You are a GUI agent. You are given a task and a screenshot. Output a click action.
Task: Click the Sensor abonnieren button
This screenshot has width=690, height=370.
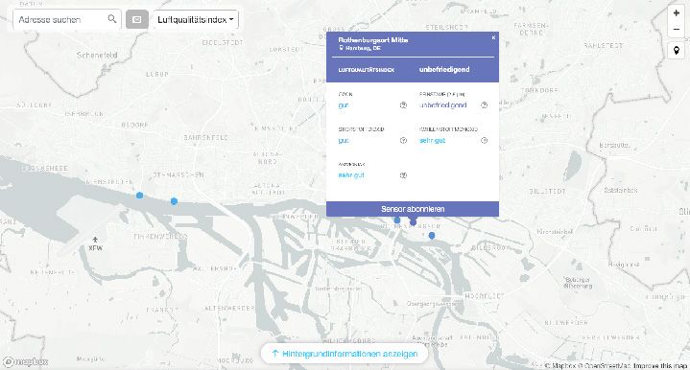[413, 209]
